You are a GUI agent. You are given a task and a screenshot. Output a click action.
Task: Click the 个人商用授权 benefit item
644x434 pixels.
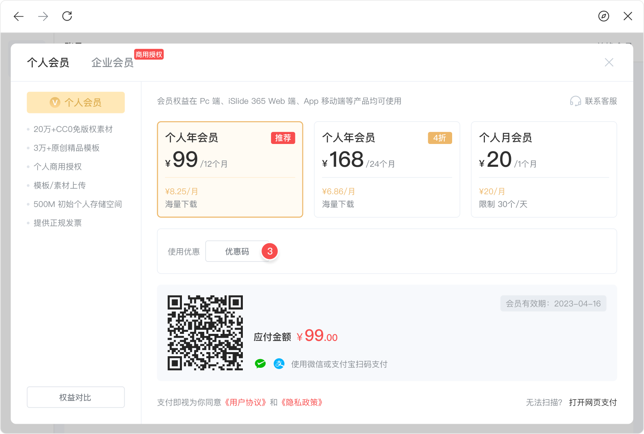(58, 166)
